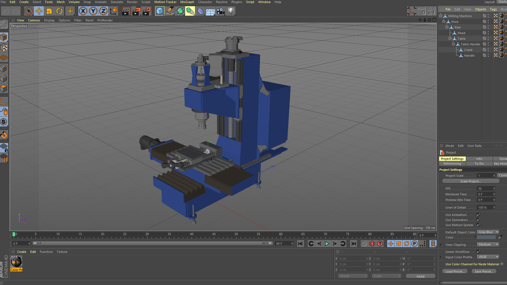Click the Color swatch in Project Settings
The image size is (507, 285).
coord(486,237)
